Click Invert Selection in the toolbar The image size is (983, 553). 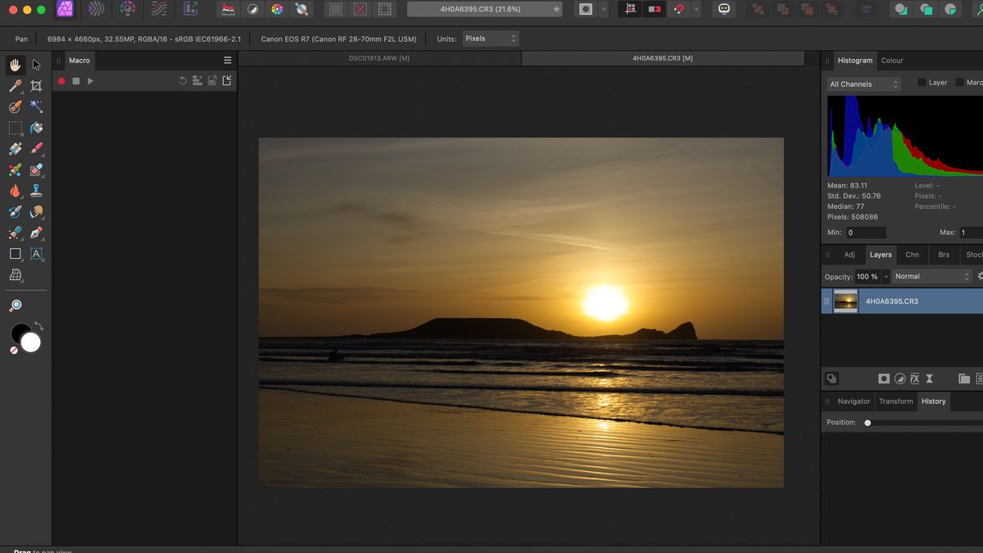(x=383, y=10)
